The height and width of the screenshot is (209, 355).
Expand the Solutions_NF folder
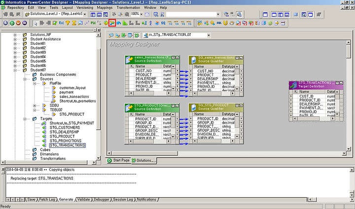(x=15, y=35)
